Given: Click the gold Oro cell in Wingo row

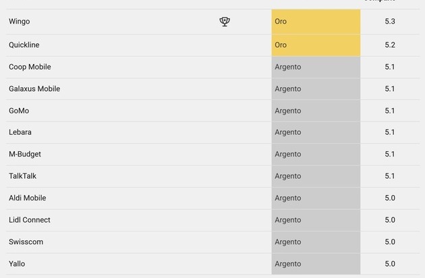Looking at the screenshot, I should pos(316,22).
